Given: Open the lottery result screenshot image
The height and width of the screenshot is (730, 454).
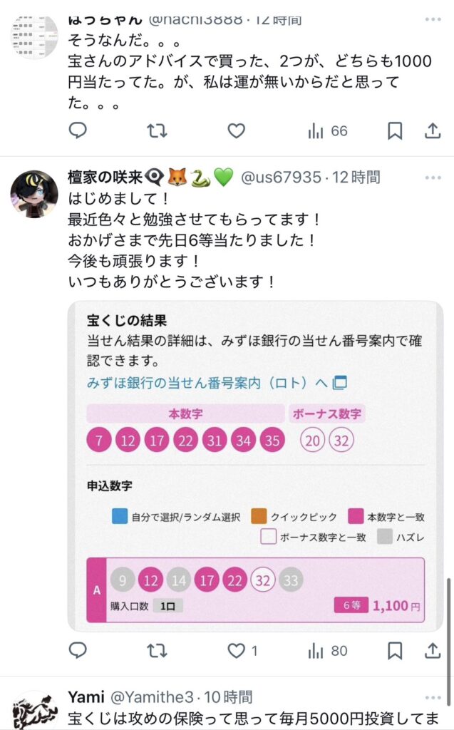Looking at the screenshot, I should tap(255, 466).
